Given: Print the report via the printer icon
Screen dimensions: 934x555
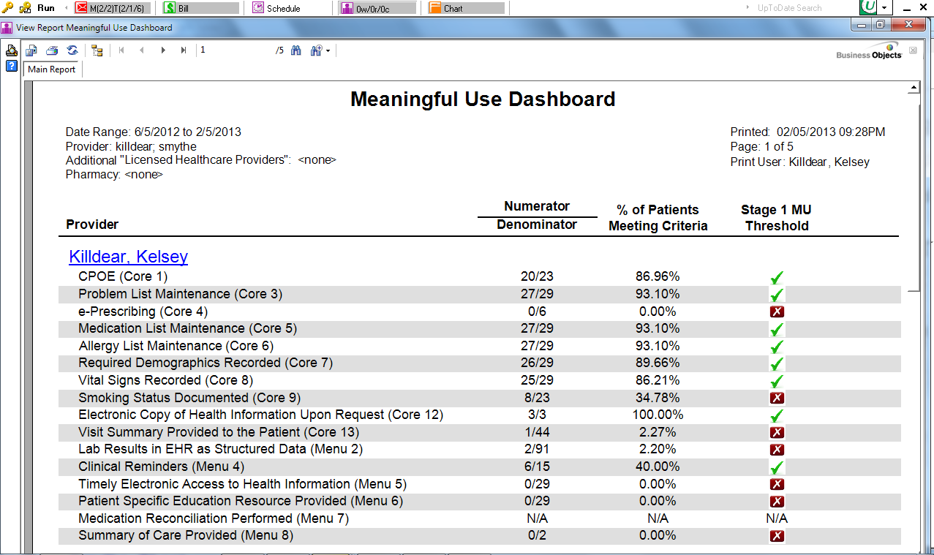Looking at the screenshot, I should [51, 50].
